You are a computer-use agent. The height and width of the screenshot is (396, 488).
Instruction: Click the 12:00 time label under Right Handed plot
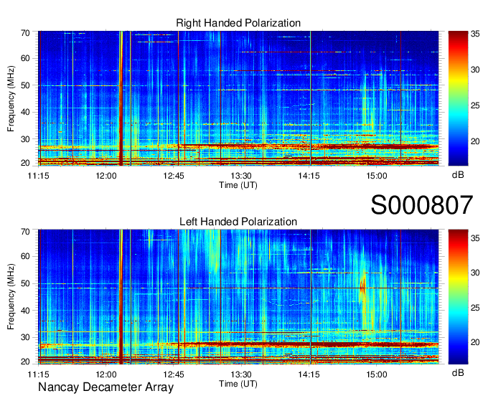click(106, 176)
